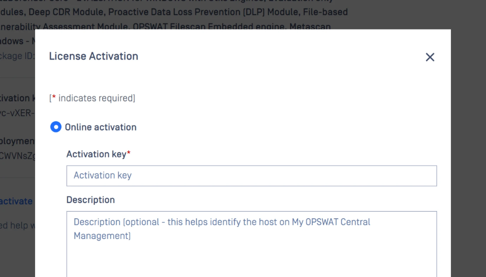The height and width of the screenshot is (277, 486).
Task: Click the background "Metascan" text above dialog
Action: [310, 26]
